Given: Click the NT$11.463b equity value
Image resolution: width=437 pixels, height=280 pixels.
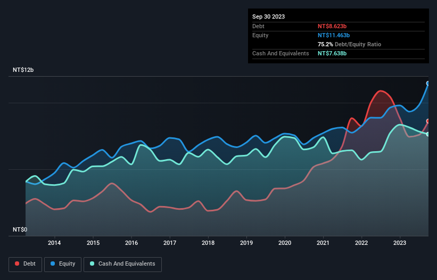Looking at the screenshot, I should tap(334, 35).
